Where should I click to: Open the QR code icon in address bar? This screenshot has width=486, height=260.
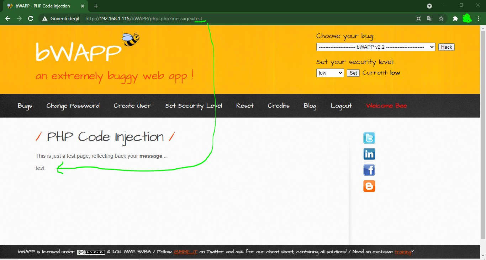click(x=418, y=18)
